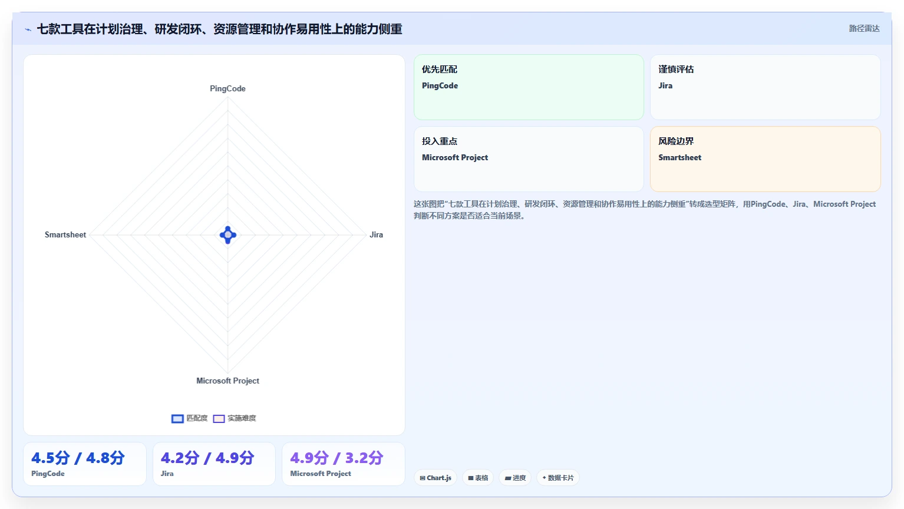This screenshot has width=904, height=509.
Task: Select the 4.9分 / 3.2分 Microsoft Project score card
Action: coord(344,464)
